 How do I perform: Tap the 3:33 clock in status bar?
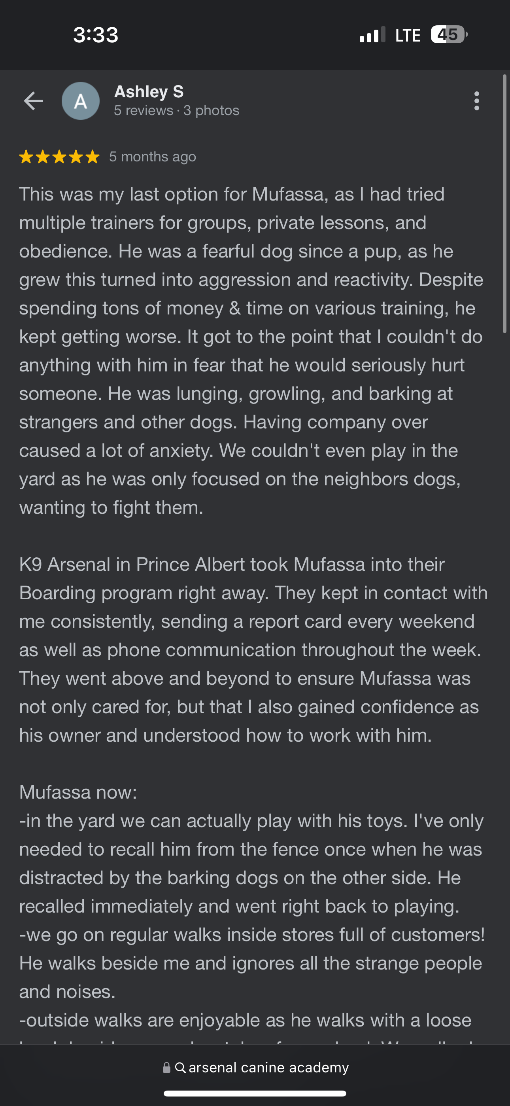(95, 35)
